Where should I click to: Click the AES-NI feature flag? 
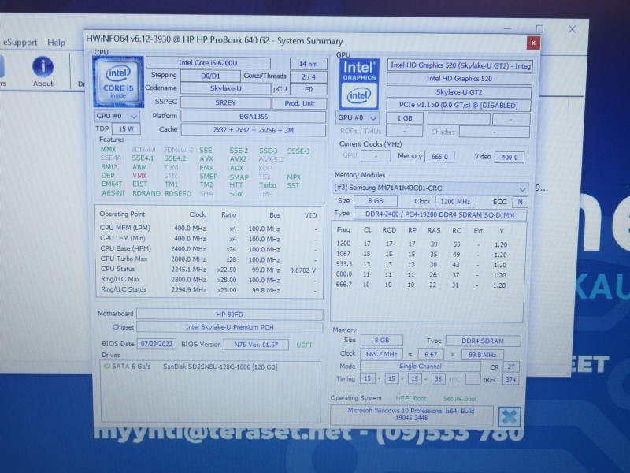(x=113, y=193)
